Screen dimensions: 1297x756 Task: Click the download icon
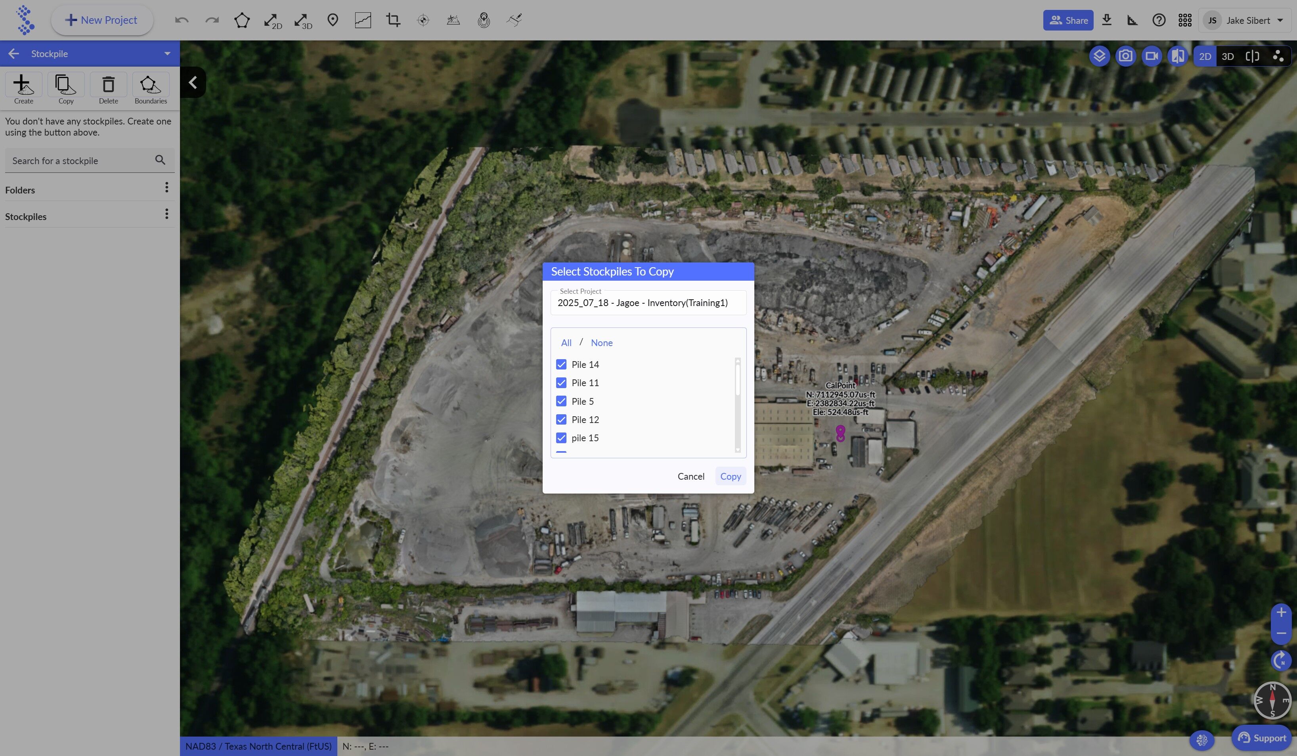point(1107,20)
